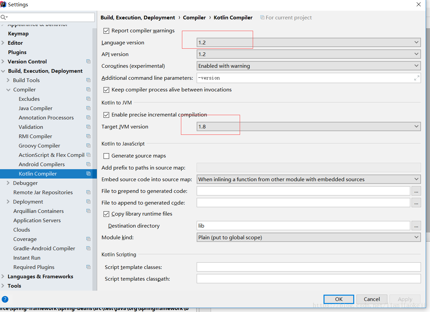Viewport: 430px width, 312px height.
Task: Open ActionScript & Flex Compiler settings
Action: [x=51, y=155]
